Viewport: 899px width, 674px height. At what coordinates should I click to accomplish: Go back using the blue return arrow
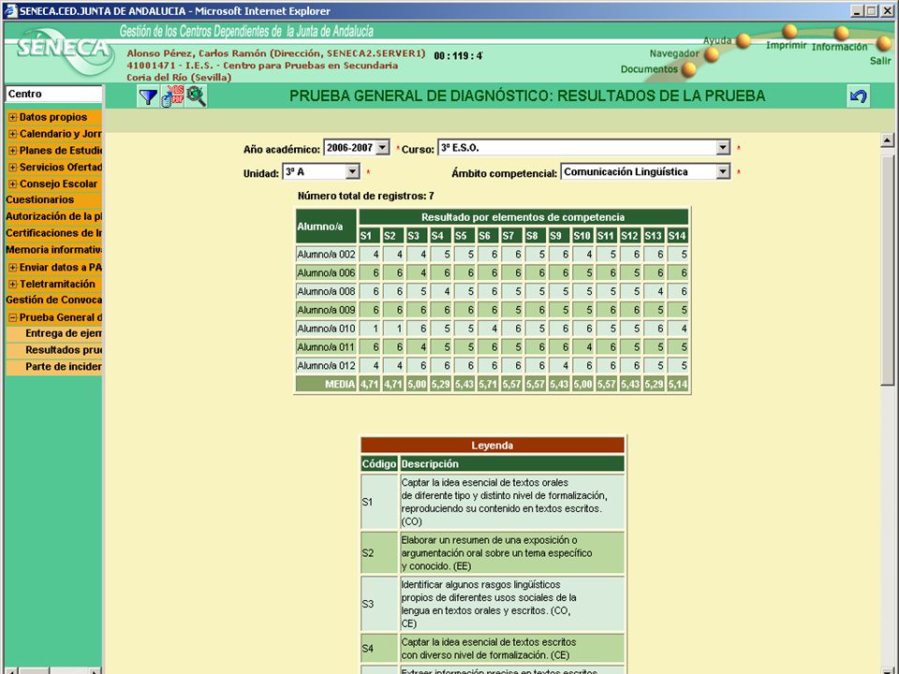pos(859,96)
